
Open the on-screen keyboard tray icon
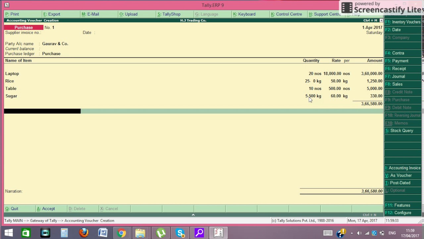coord(328,233)
